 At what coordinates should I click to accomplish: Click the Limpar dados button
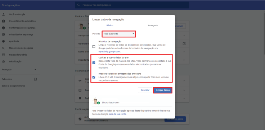[x=163, y=90]
